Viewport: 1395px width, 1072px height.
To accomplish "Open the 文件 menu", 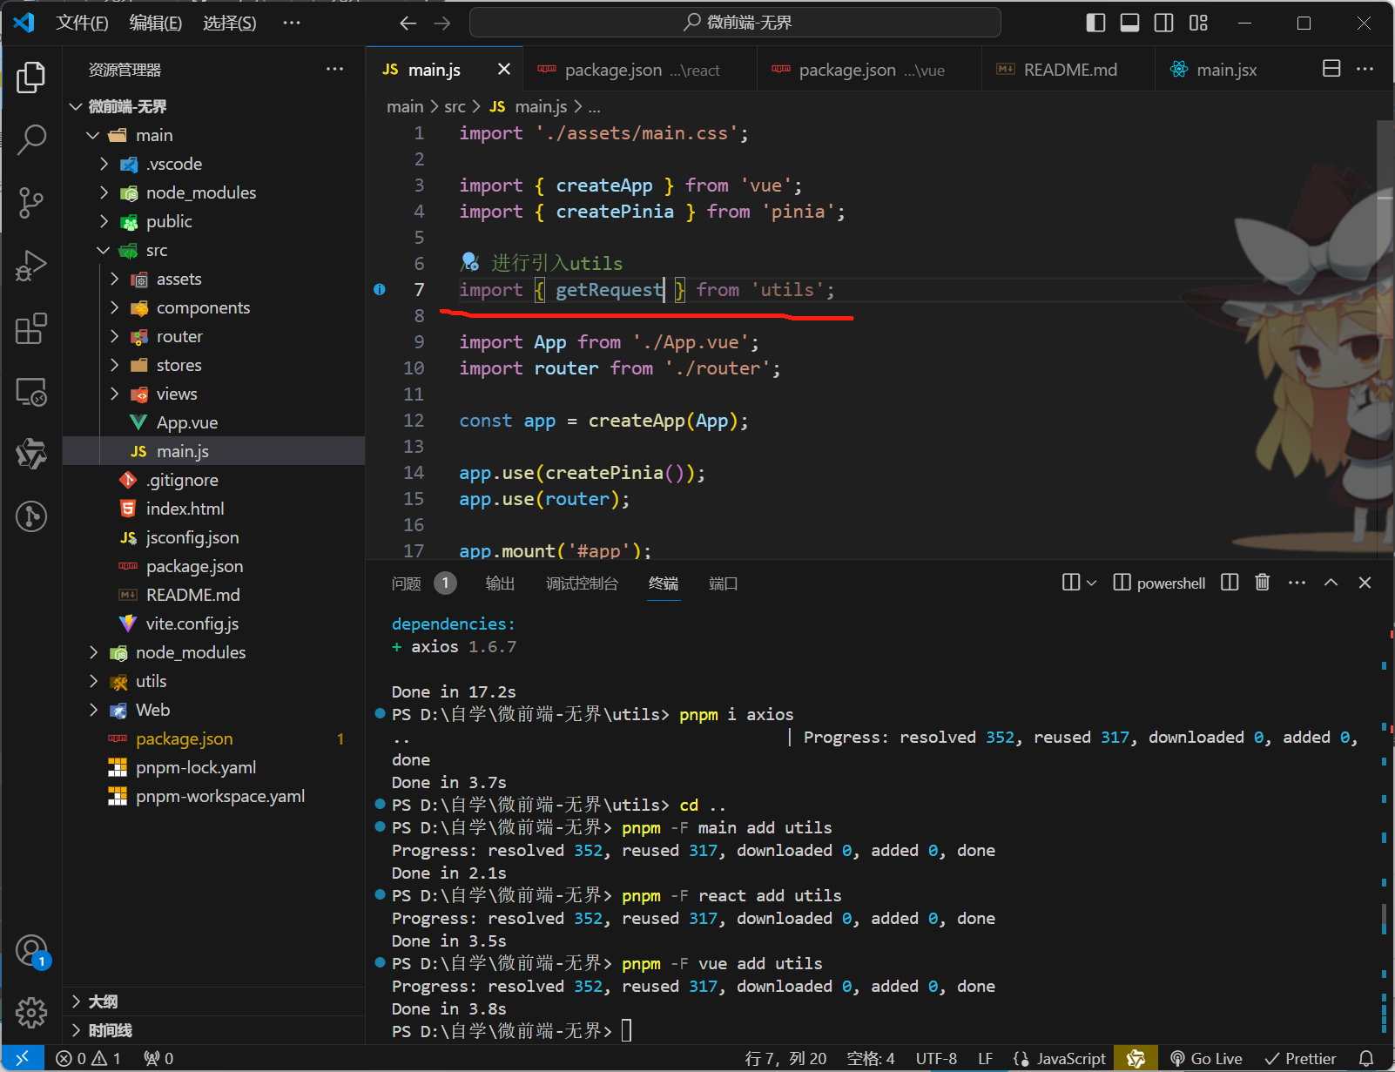I will 82,23.
